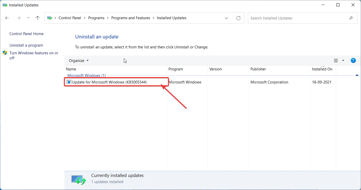The image size is (361, 190).
Task: Sort by the Installed On column
Action: (x=323, y=69)
